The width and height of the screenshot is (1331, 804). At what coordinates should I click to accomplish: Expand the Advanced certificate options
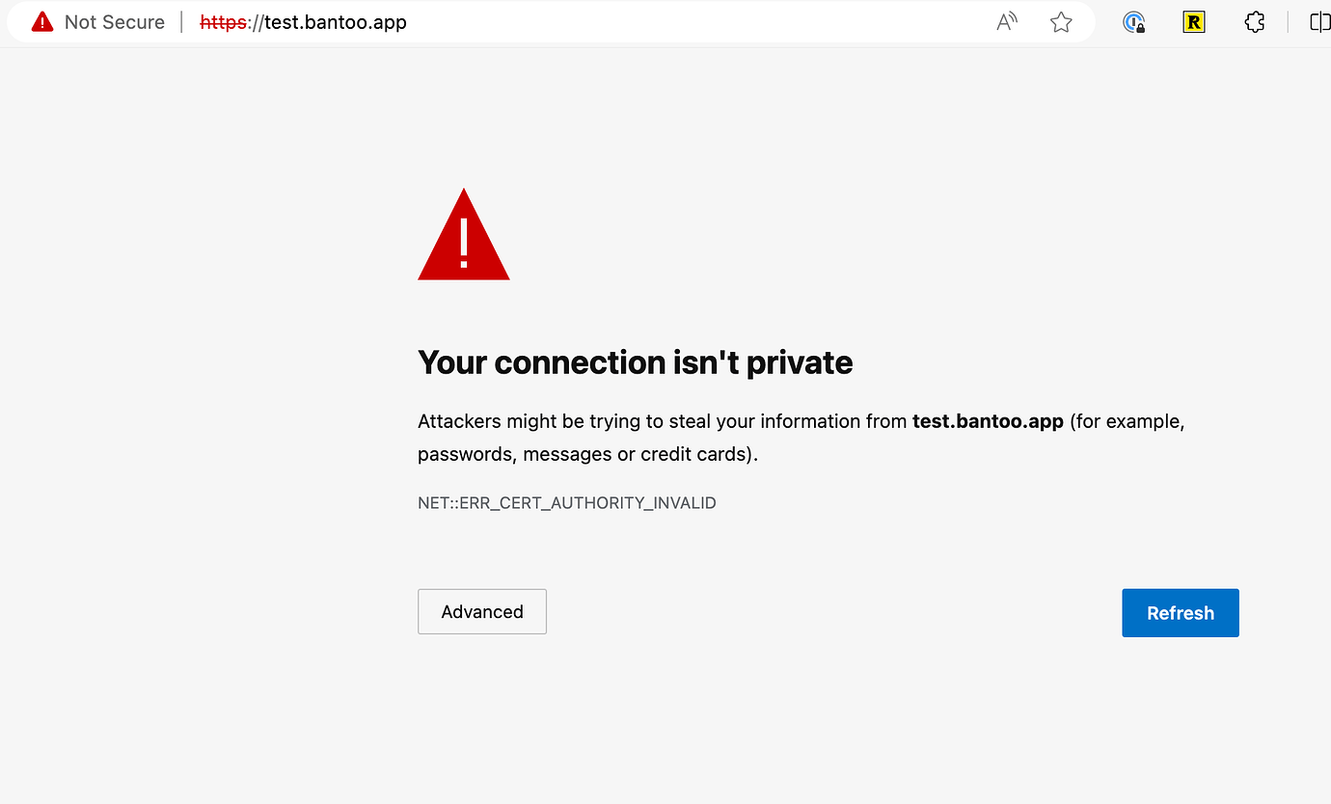click(481, 611)
